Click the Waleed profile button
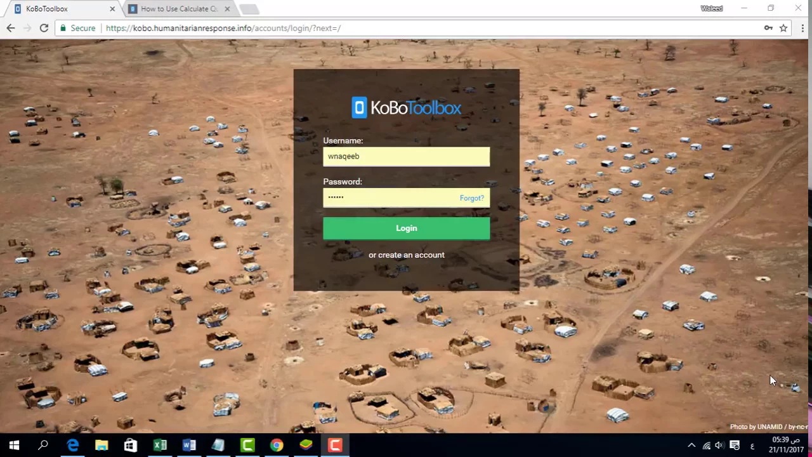Viewport: 812px width, 457px height. (x=712, y=8)
